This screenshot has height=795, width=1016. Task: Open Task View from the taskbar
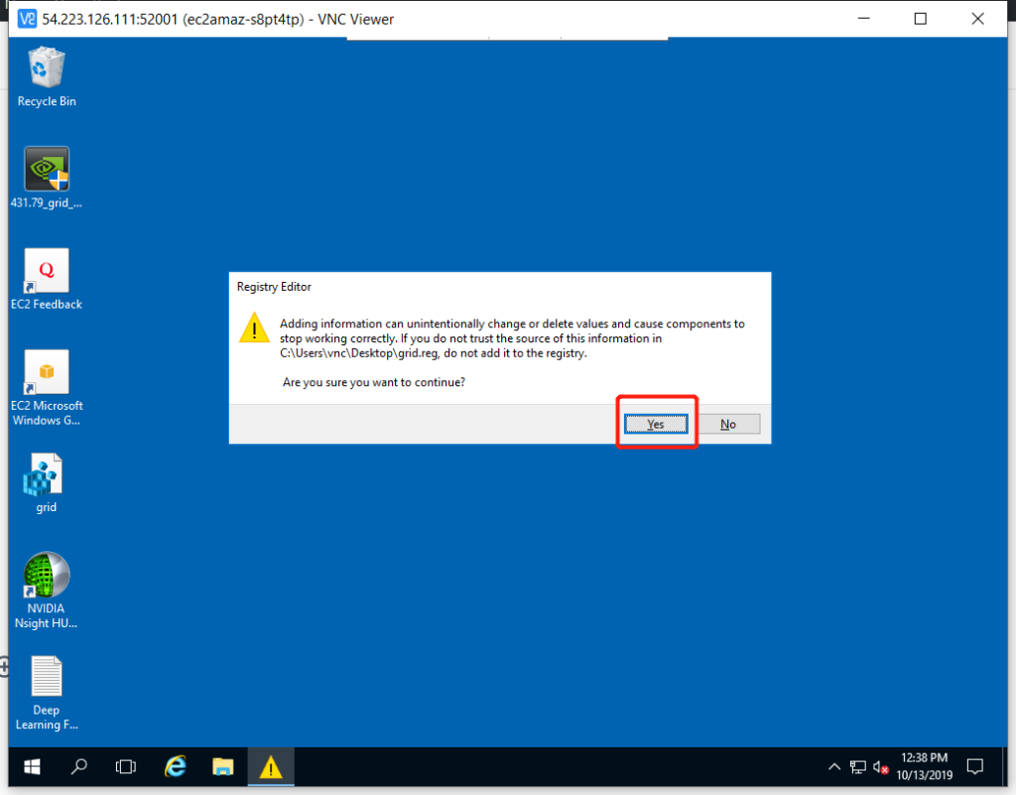click(126, 766)
